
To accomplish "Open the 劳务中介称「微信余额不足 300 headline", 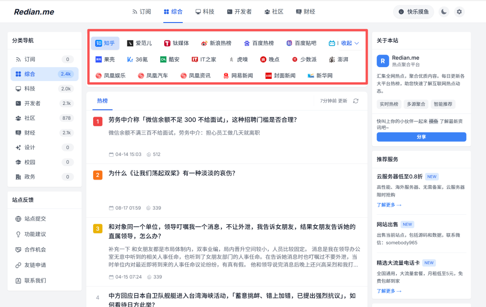I will [202, 120].
